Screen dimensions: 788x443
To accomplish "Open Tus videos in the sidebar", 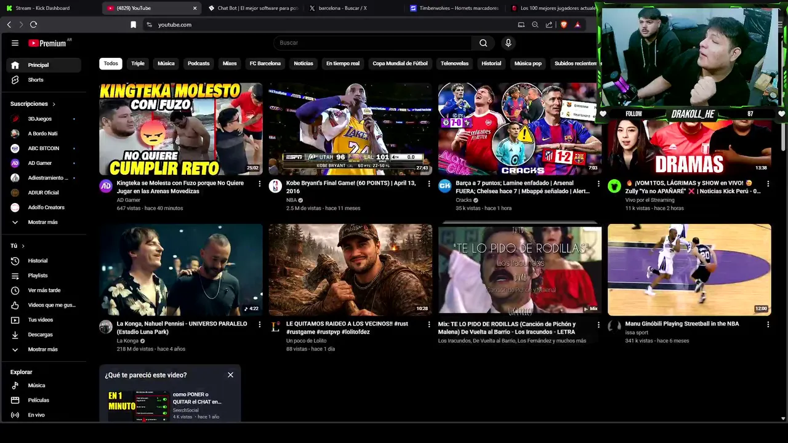I will coord(43,320).
